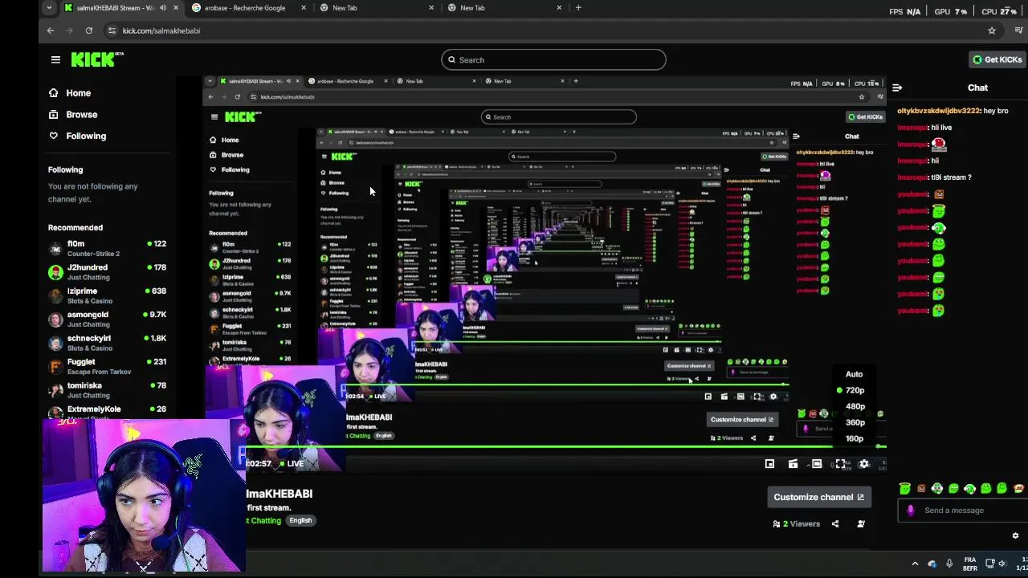Open recommended channel schneckyirl

pos(107,343)
